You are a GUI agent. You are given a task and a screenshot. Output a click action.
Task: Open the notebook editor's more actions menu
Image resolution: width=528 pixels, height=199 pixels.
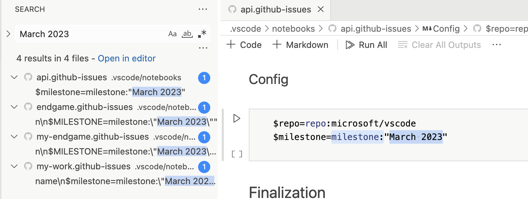tap(496, 45)
